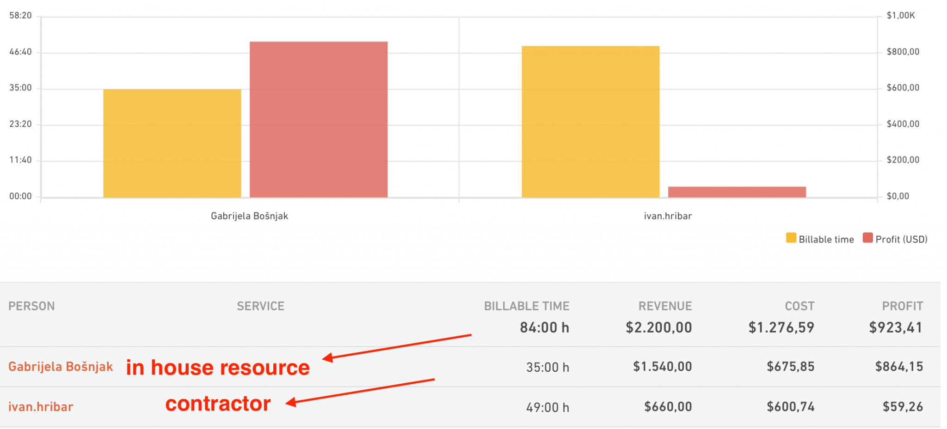Screen dimensions: 947x429
Task: Sort by COST column header
Action: coord(799,306)
